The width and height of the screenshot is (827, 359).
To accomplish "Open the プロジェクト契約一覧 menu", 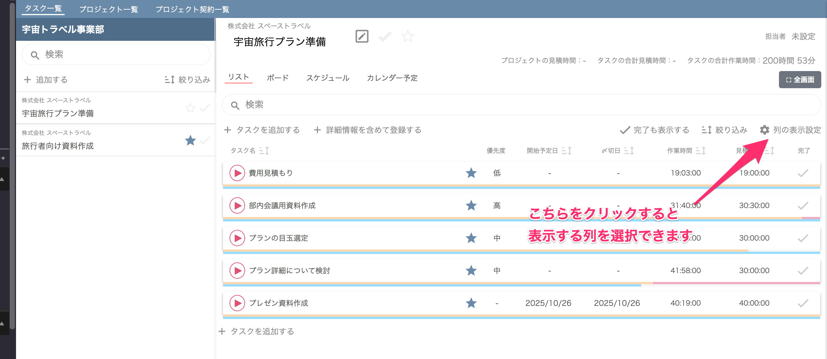I will pos(192,9).
